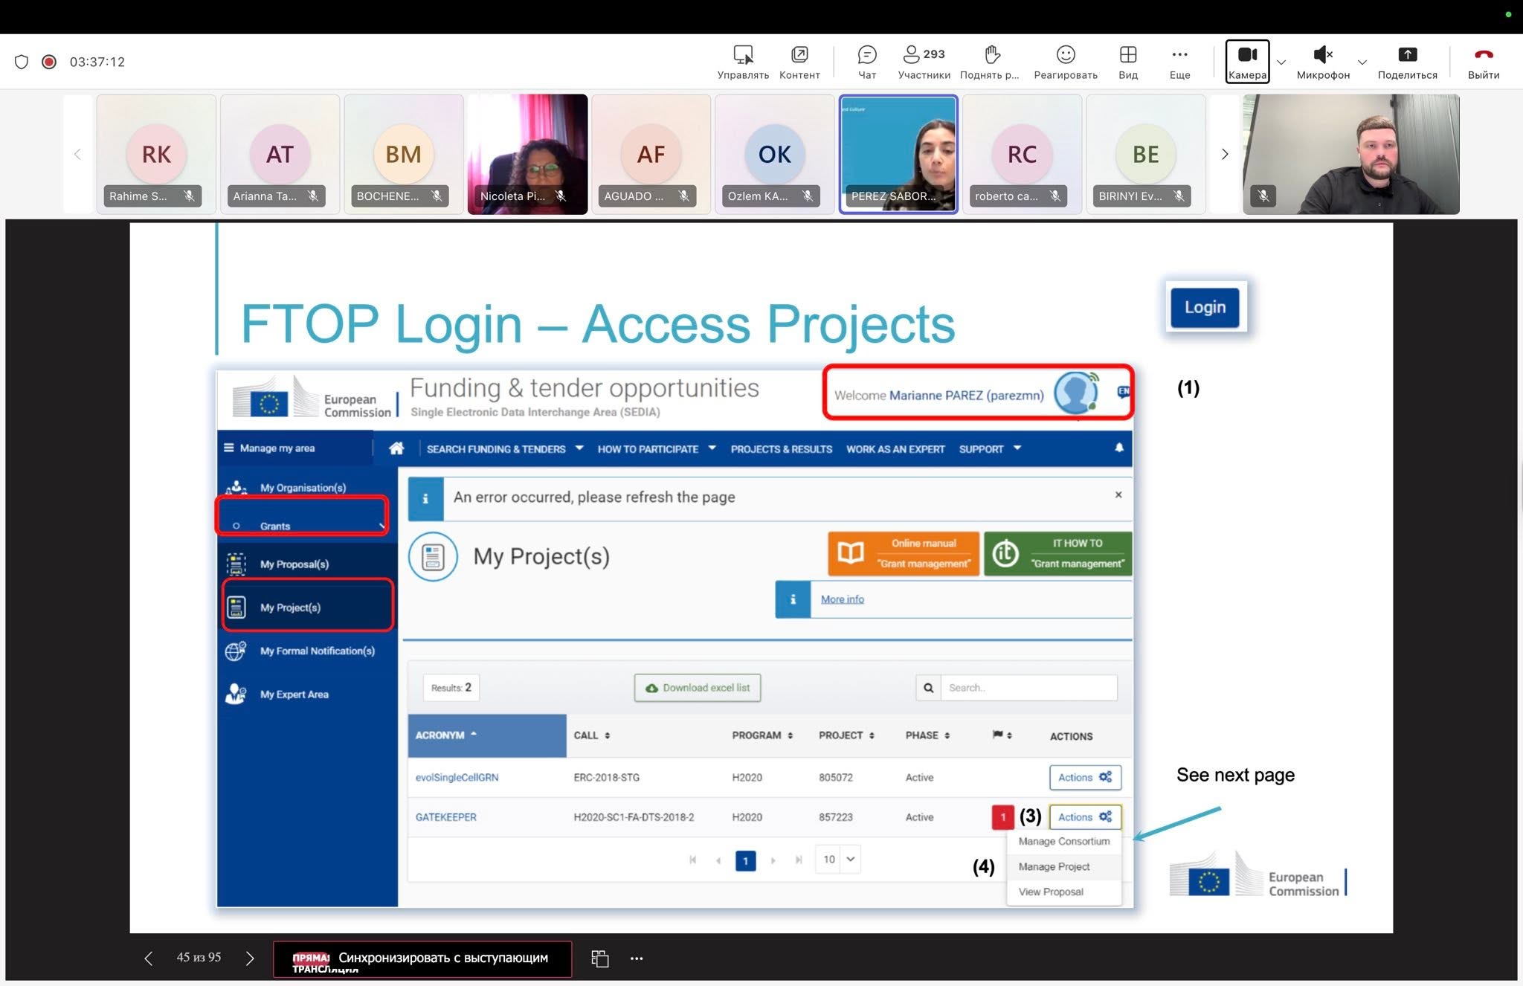
Task: Open the Контент content icon
Action: click(x=799, y=62)
